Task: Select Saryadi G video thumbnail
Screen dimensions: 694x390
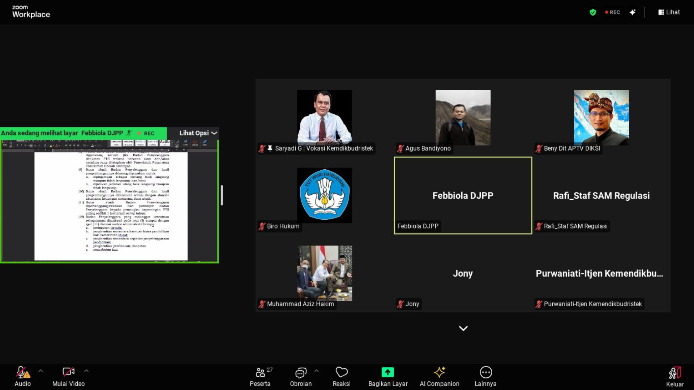Action: click(325, 117)
